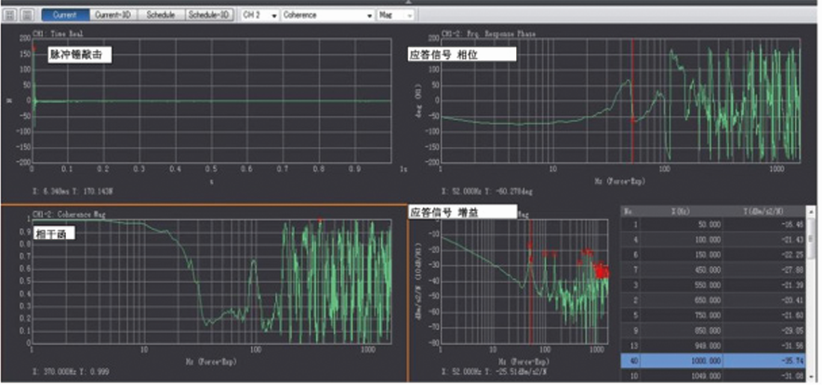Open the Mag display type dropdown

[x=396, y=16]
